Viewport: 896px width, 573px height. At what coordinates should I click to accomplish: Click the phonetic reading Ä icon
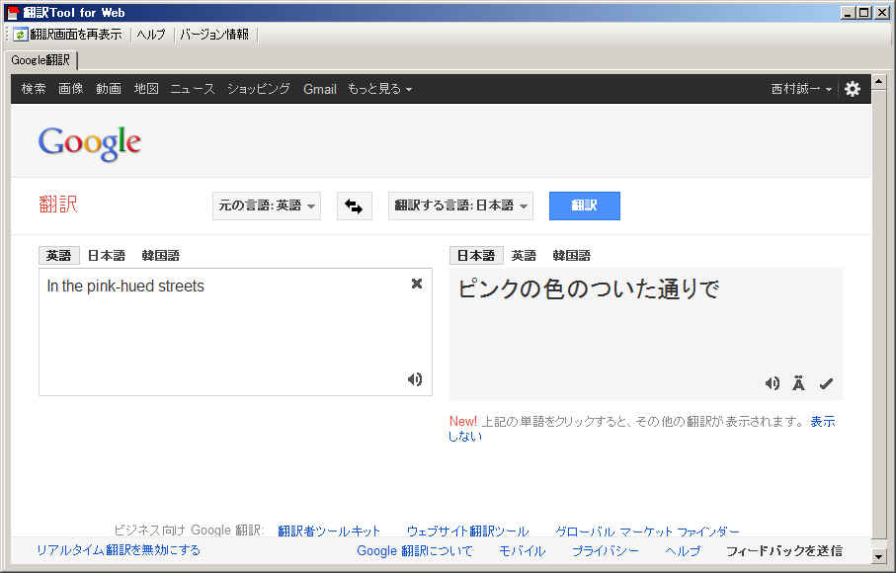click(x=798, y=383)
